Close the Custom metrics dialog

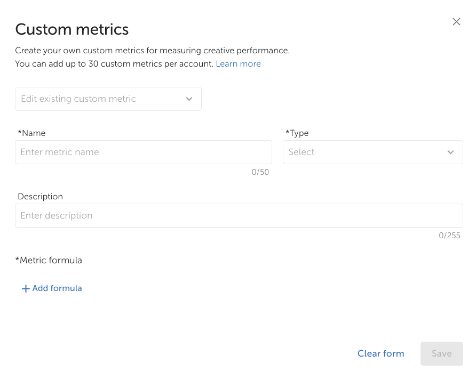(456, 22)
